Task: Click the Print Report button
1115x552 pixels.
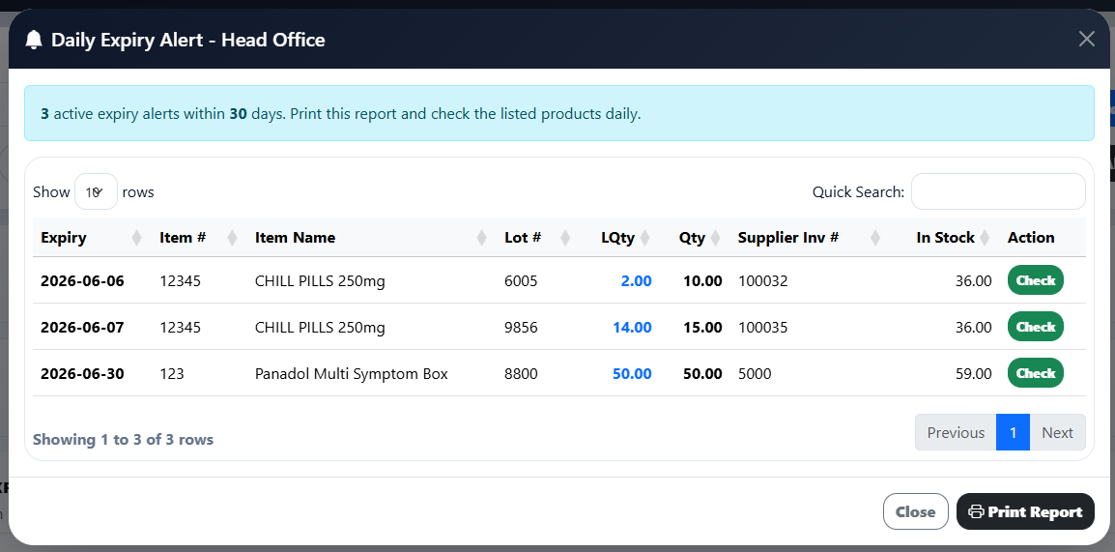Action: point(1025,511)
